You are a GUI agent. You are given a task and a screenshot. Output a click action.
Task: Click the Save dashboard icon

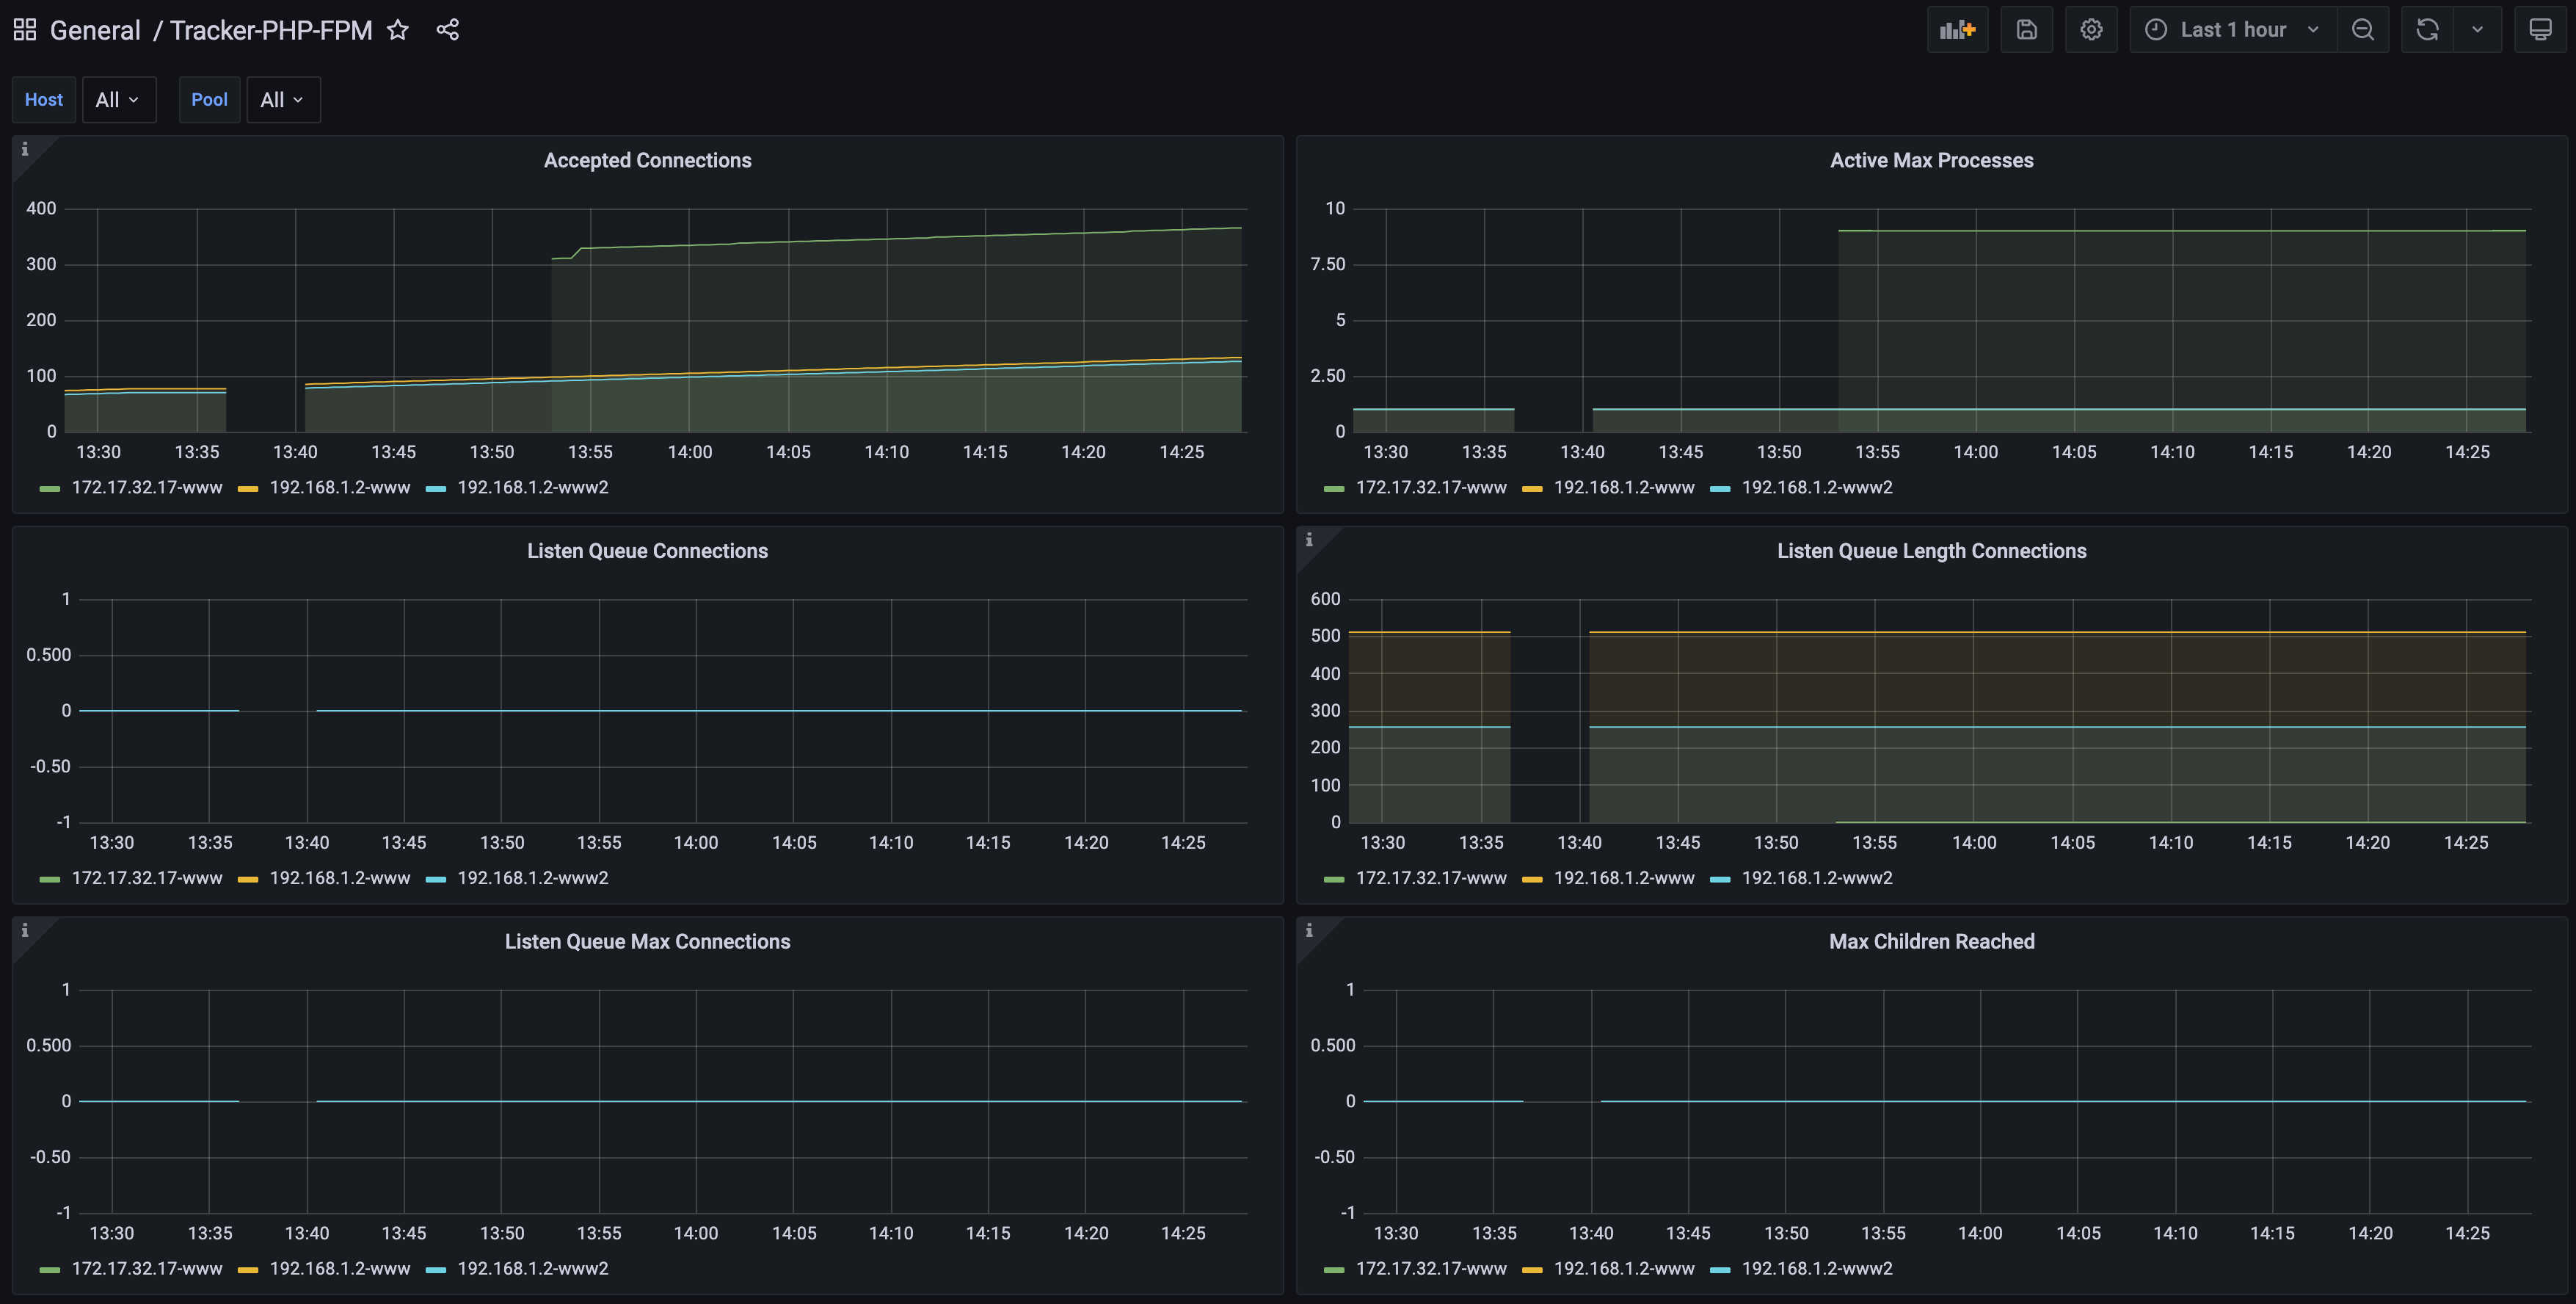click(x=2026, y=30)
